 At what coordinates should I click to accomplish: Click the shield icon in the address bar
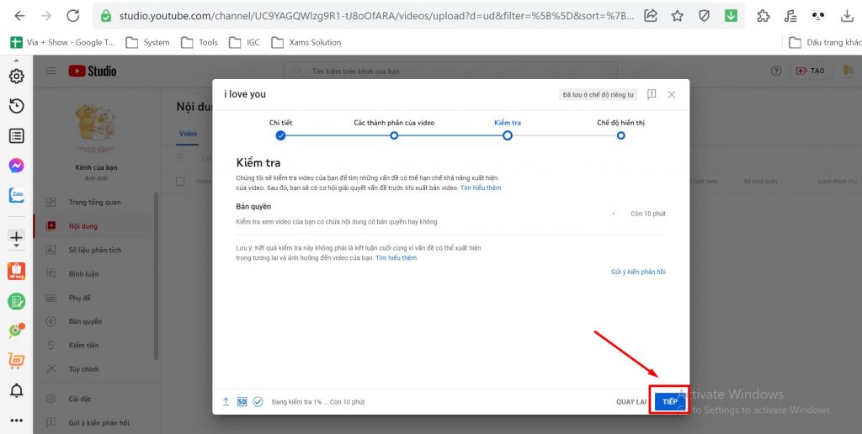pos(705,16)
